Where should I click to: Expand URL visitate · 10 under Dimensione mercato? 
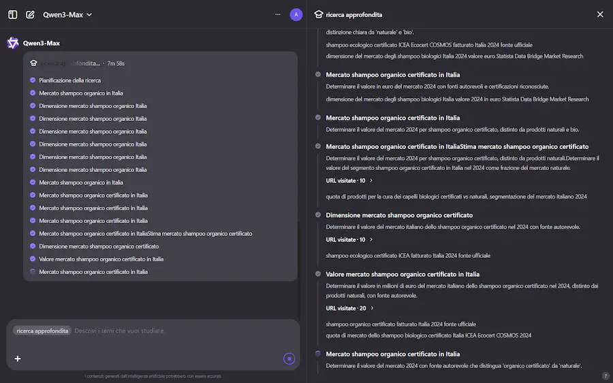click(x=349, y=239)
